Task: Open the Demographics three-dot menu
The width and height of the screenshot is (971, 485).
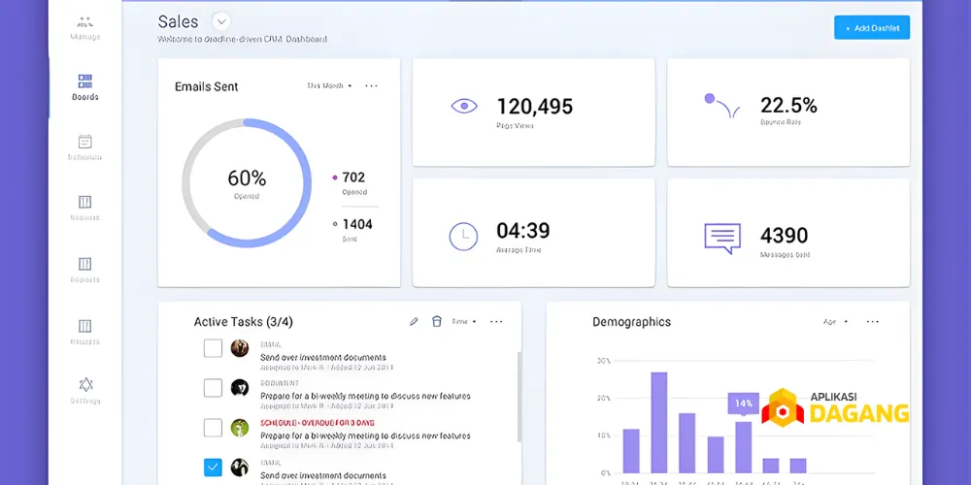Action: pyautogui.click(x=872, y=322)
